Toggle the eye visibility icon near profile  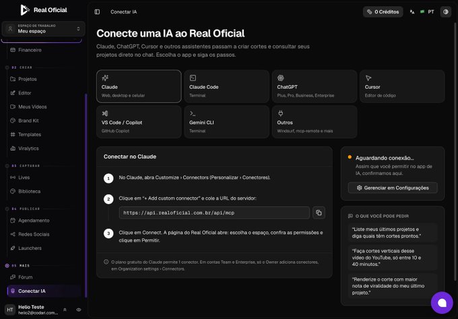79,310
